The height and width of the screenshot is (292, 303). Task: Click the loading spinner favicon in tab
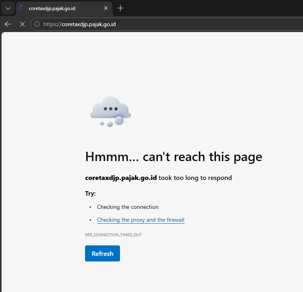click(x=21, y=7)
